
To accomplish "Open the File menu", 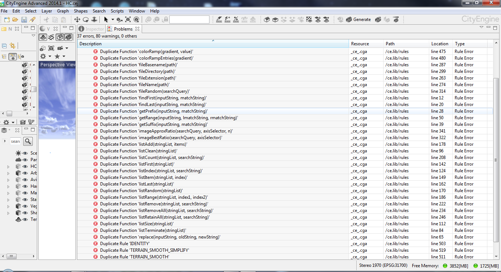I will click(x=4, y=11).
